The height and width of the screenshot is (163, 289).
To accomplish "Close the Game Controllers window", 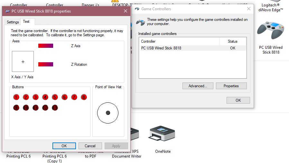I will tap(249, 9).
